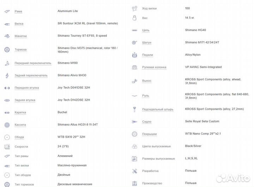Click the chain icon beside Цепь
The height and width of the screenshot is (187, 254).
coord(134,31)
